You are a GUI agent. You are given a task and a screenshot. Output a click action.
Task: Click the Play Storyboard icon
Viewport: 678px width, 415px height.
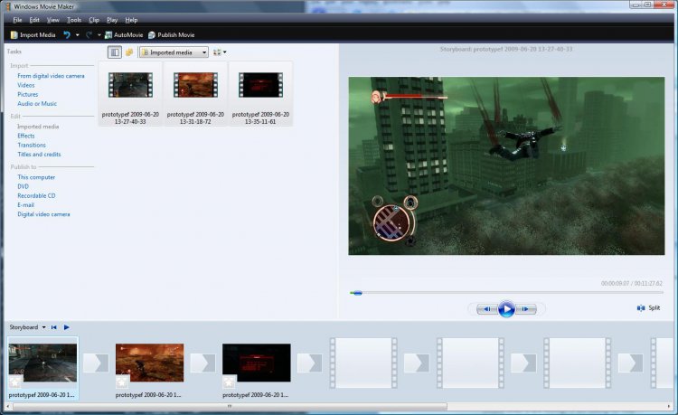tap(66, 327)
